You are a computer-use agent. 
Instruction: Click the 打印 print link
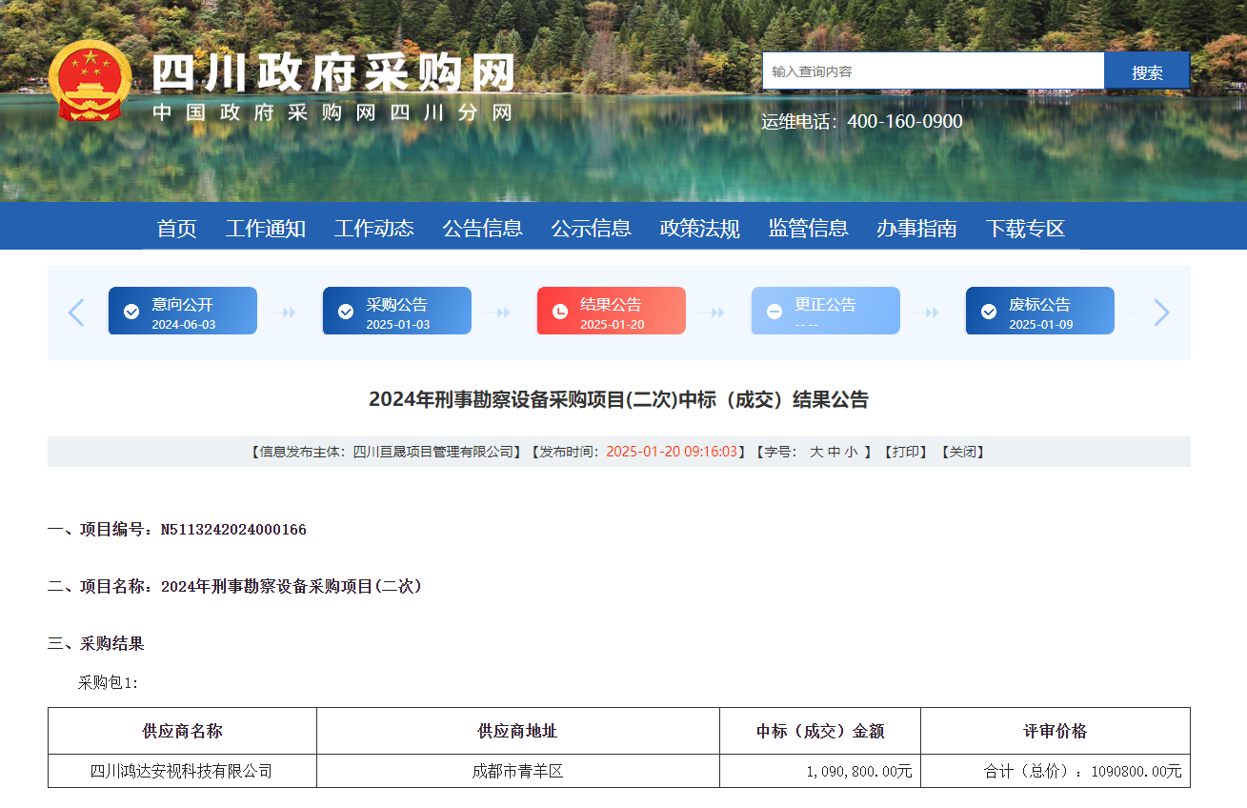pyautogui.click(x=905, y=452)
